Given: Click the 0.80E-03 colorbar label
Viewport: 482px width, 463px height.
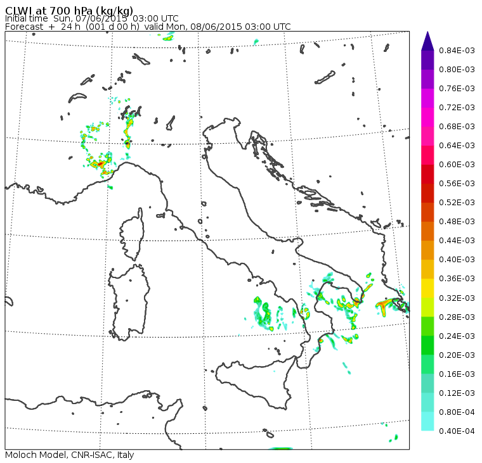Looking at the screenshot, I should [x=457, y=70].
